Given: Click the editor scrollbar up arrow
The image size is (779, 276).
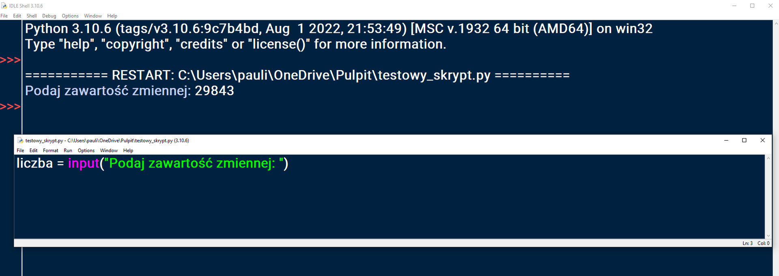Looking at the screenshot, I should tap(768, 158).
